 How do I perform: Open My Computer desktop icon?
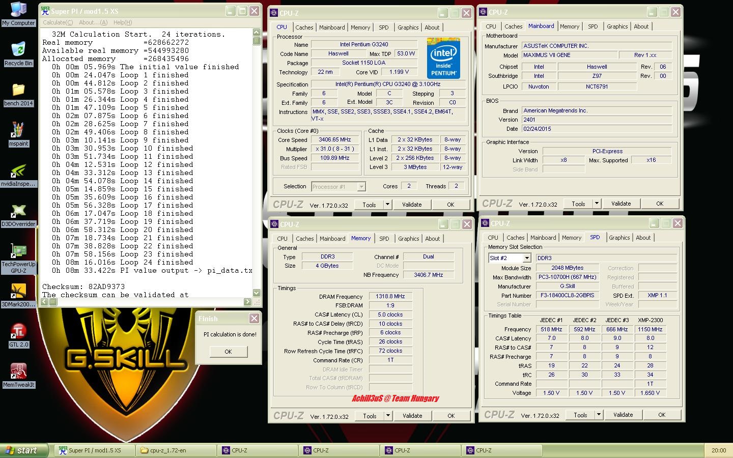pyautogui.click(x=18, y=14)
